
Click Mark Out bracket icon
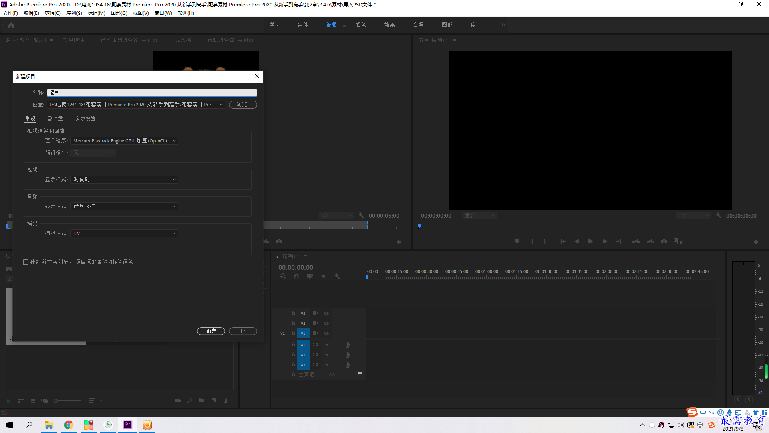[545, 241]
